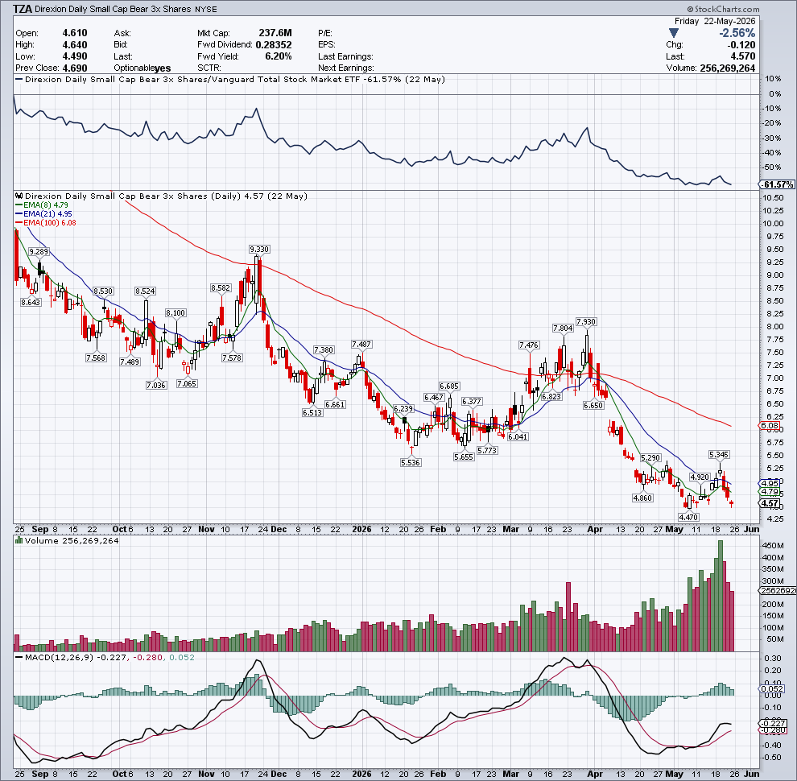This screenshot has width=797, height=781.
Task: Click the EMA(8) 4.79 legend entry
Action: pyautogui.click(x=42, y=205)
